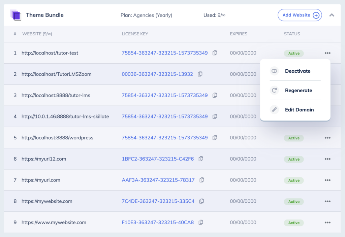The height and width of the screenshot is (237, 345).
Task: Click the license key in the tutor-test row
Action: tap(164, 53)
